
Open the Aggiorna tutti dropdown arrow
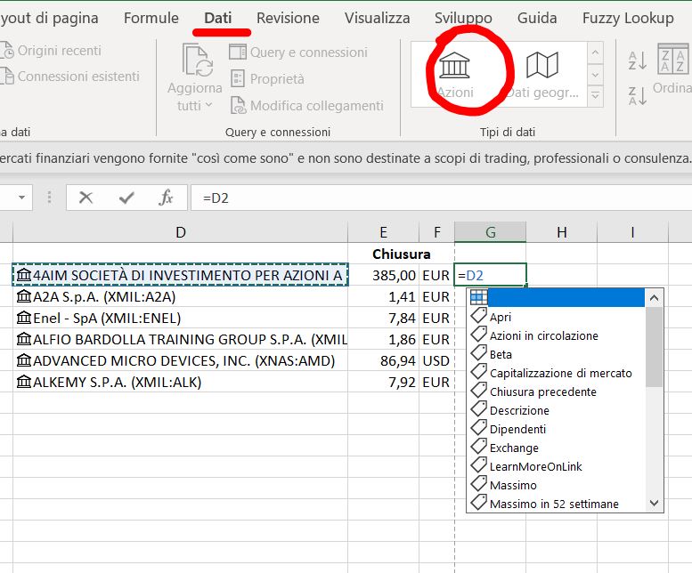(x=208, y=105)
